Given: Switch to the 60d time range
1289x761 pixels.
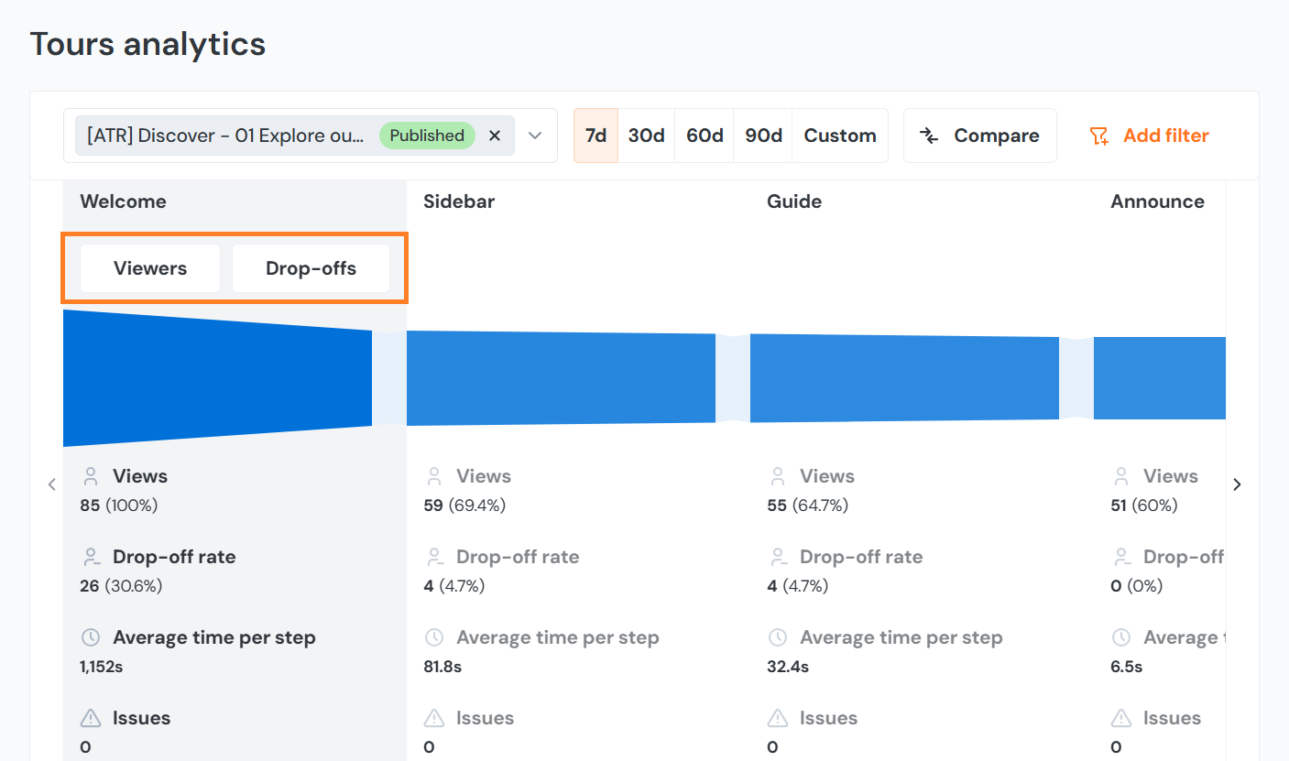Looking at the screenshot, I should (705, 136).
